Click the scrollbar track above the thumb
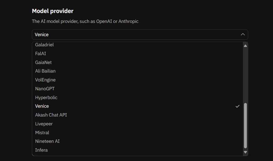The width and height of the screenshot is (273, 161). (x=245, y=75)
